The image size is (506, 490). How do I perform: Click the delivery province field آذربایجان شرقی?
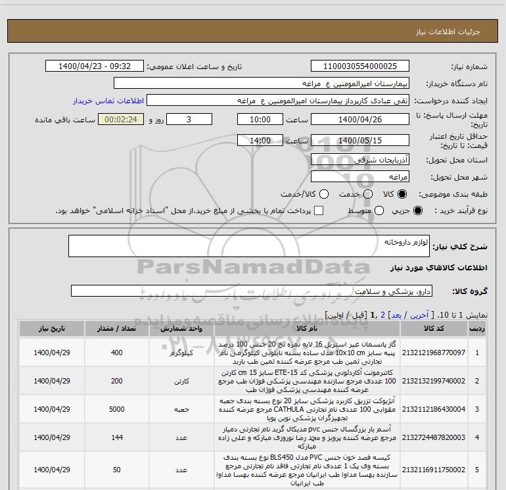(x=360, y=159)
